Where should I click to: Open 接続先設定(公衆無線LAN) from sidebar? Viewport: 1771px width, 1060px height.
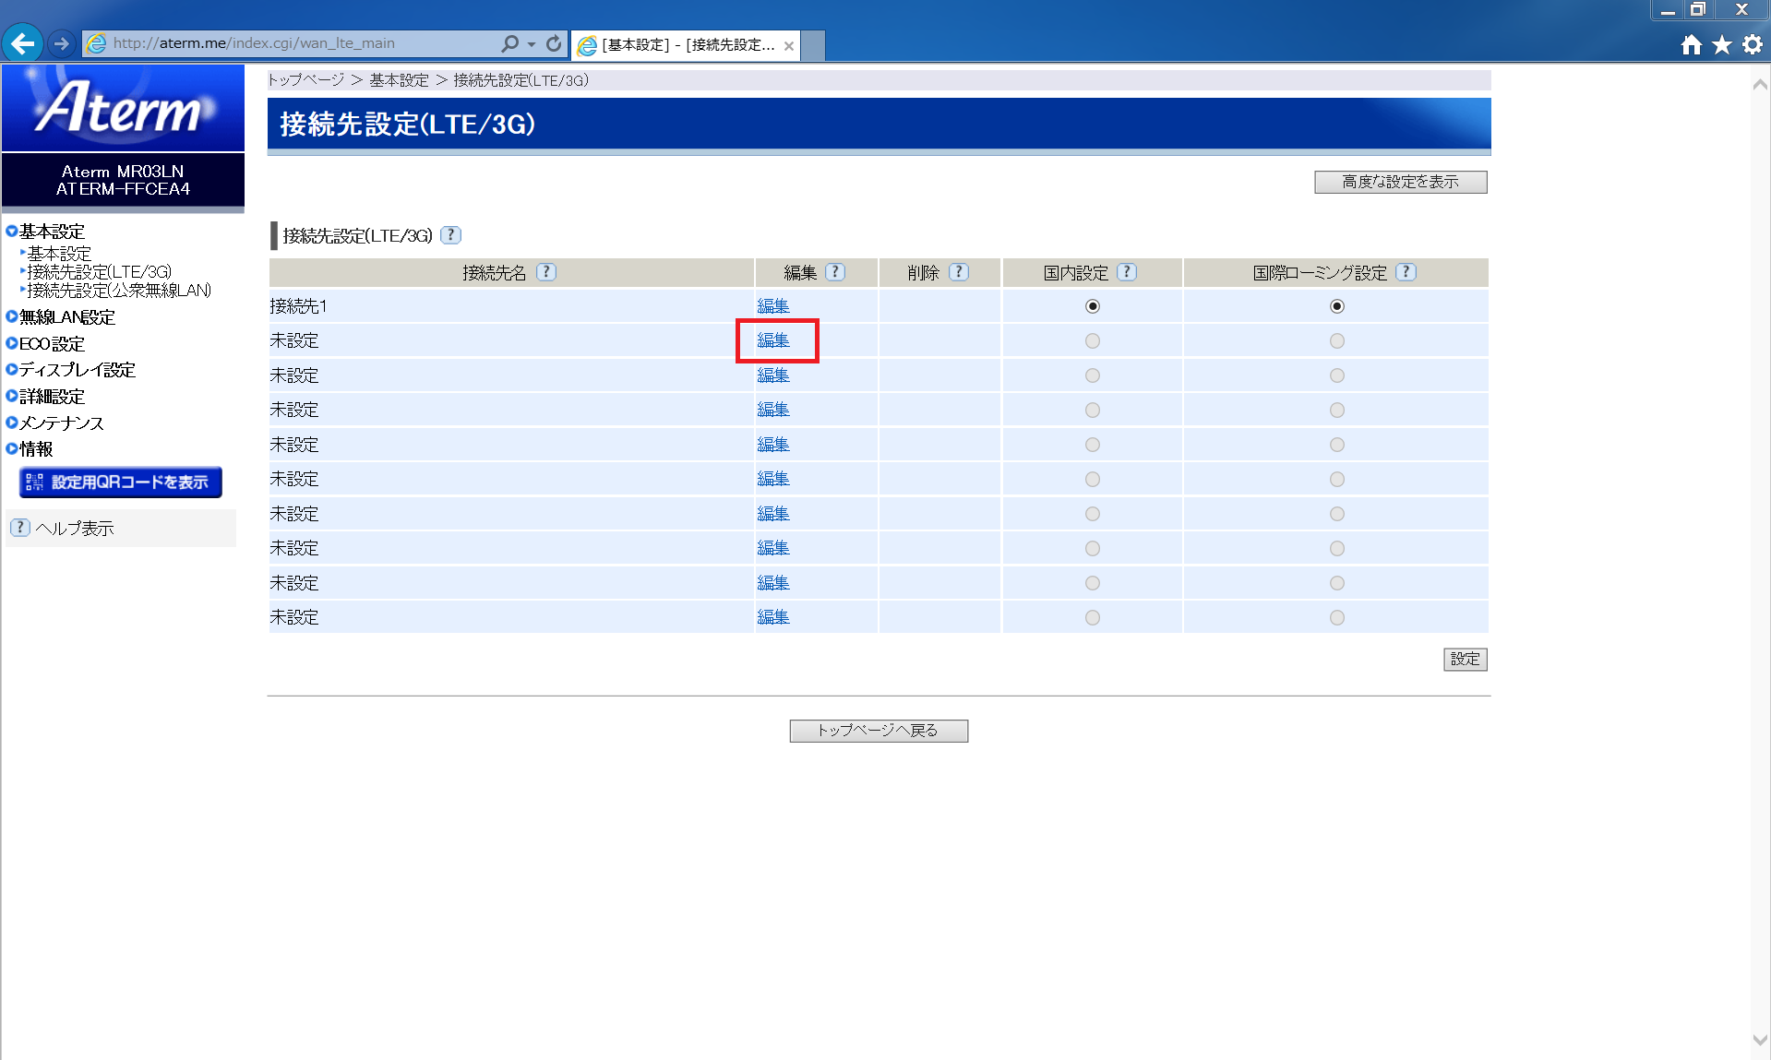click(117, 290)
